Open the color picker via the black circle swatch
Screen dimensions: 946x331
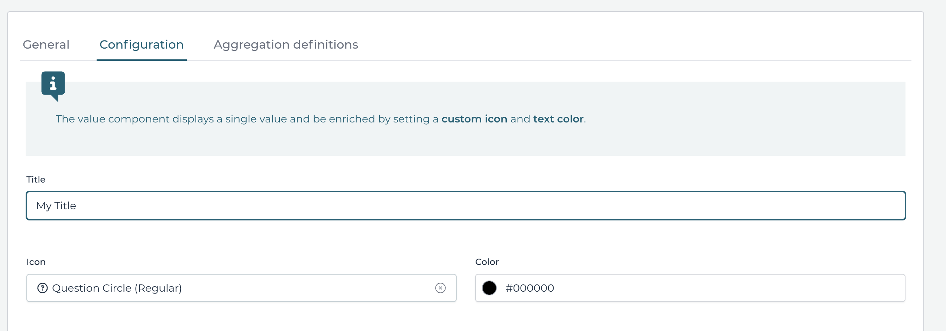pos(490,288)
